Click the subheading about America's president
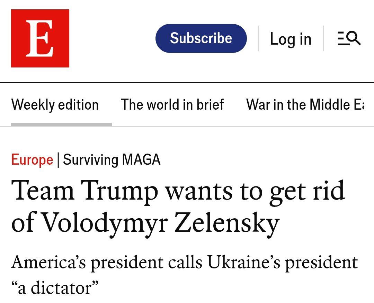The image size is (374, 303). pos(184,263)
